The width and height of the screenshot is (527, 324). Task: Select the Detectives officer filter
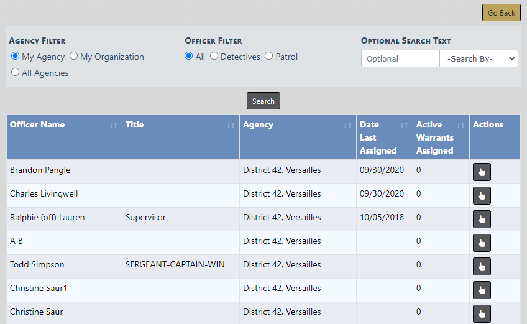pyautogui.click(x=214, y=57)
